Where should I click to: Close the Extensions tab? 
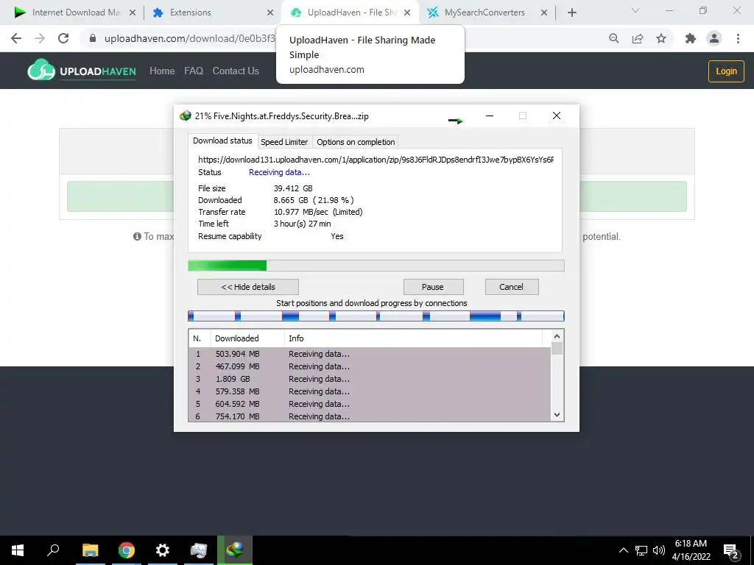click(x=270, y=13)
